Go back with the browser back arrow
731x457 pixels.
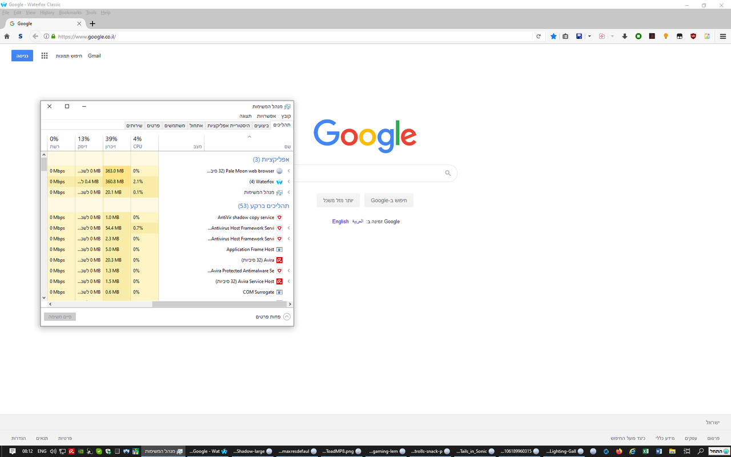35,36
